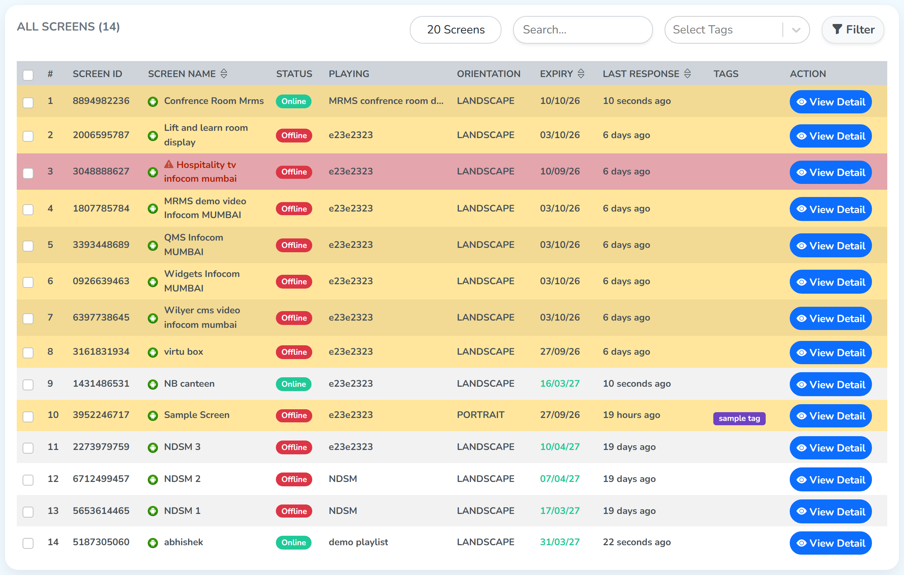
Task: Open the Filter options
Action: click(x=853, y=29)
